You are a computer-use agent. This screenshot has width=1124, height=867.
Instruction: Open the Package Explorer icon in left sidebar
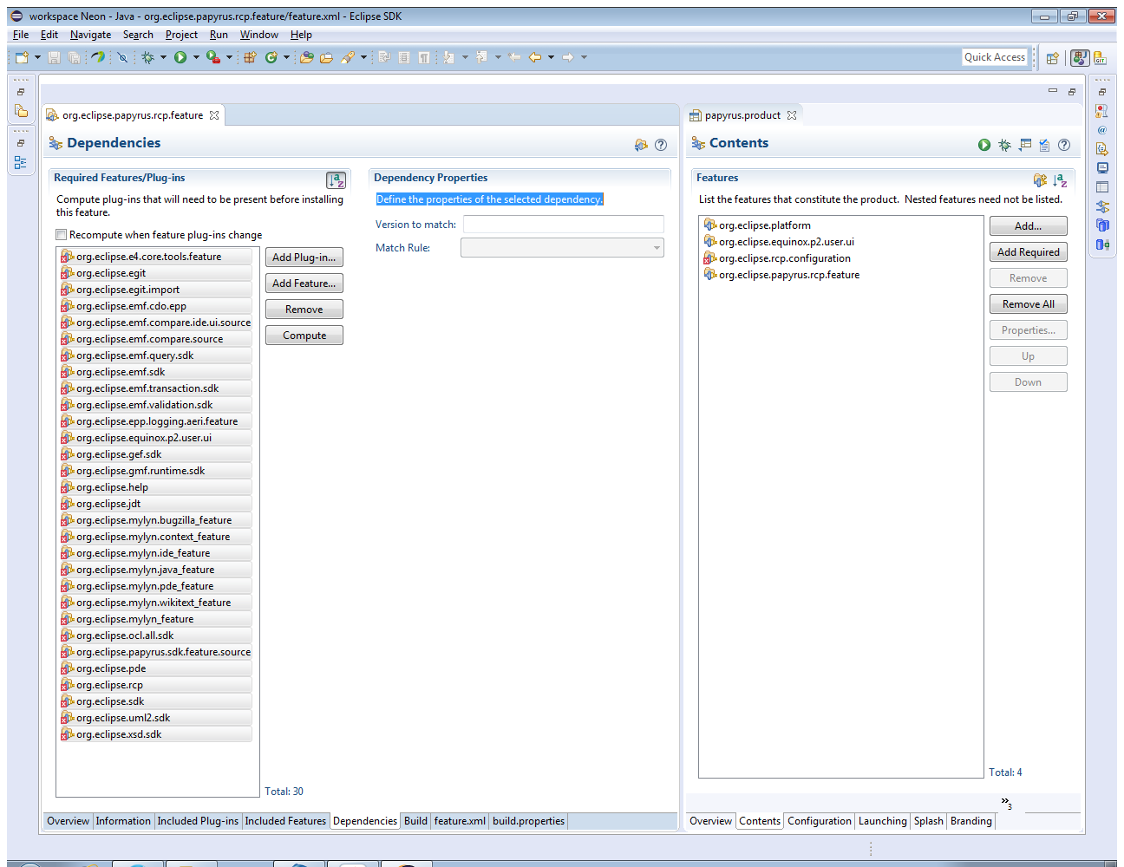[21, 111]
